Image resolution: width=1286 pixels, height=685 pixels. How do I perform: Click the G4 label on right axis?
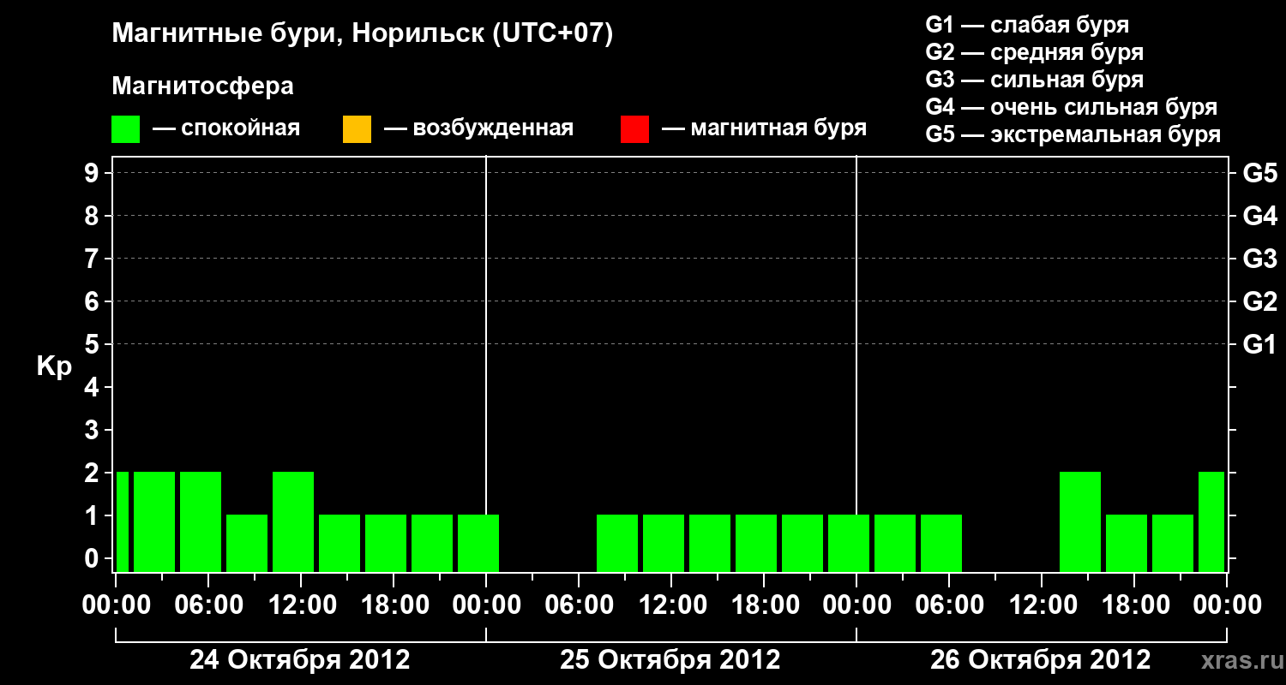click(x=1260, y=216)
